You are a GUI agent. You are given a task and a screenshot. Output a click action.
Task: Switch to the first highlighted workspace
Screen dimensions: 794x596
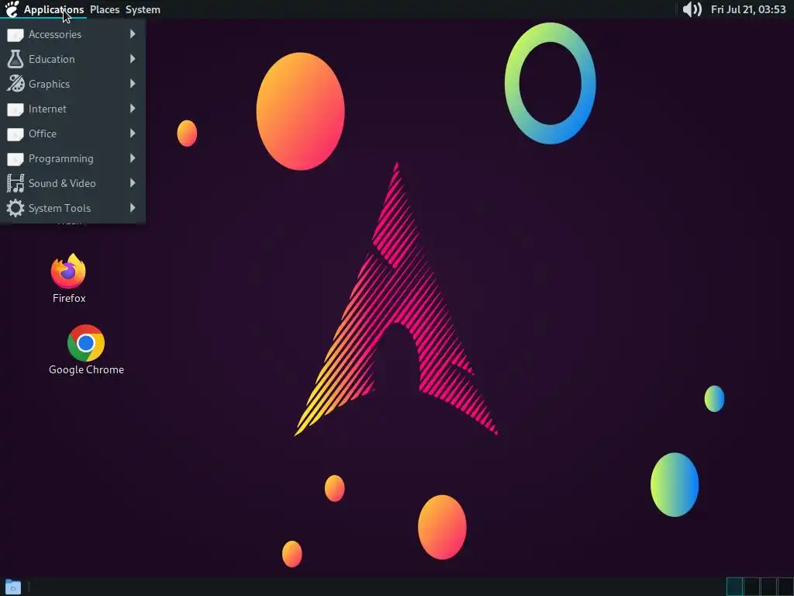tap(734, 587)
